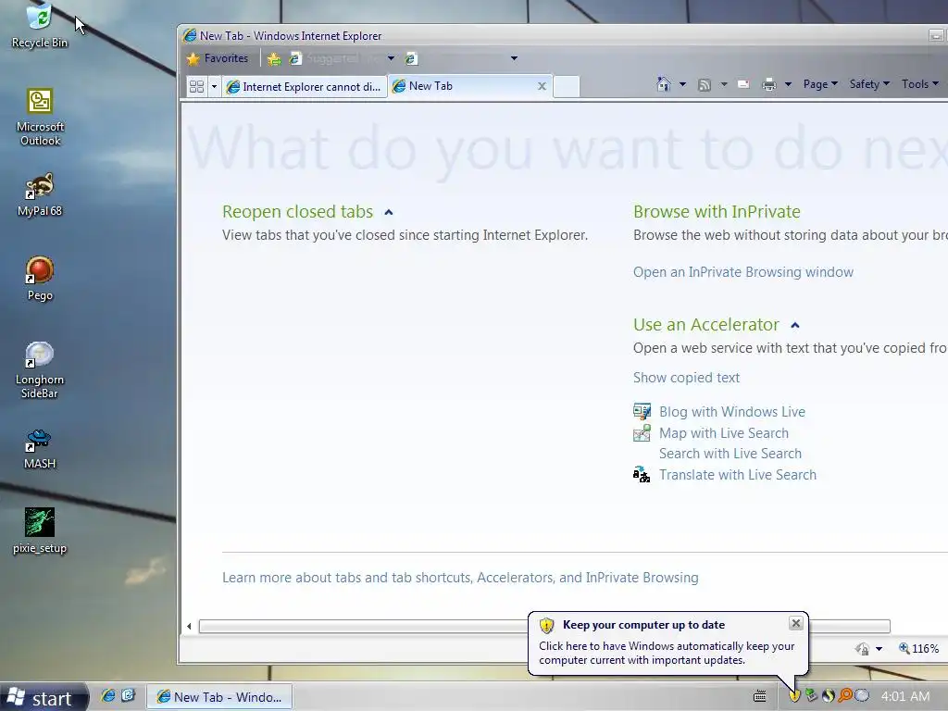The image size is (948, 711).
Task: Click the Read Mail toolbar icon
Action: click(x=743, y=84)
